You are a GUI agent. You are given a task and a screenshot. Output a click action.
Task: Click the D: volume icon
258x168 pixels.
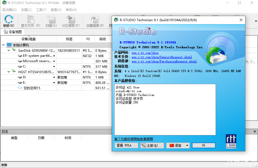pyautogui.click(x=20, y=77)
